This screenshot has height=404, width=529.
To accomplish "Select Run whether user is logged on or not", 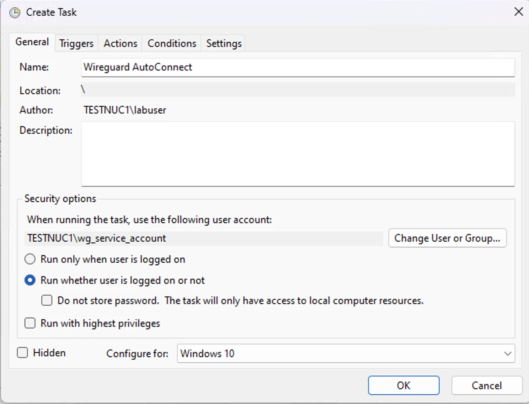I will point(30,280).
